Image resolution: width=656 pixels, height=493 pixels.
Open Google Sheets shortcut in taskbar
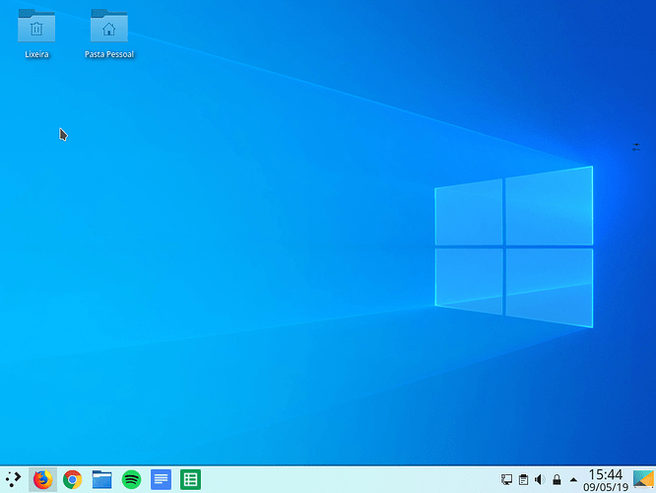(x=190, y=479)
